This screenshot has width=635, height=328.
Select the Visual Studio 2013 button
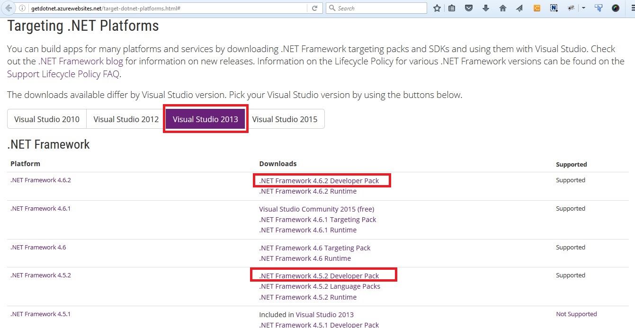tap(206, 119)
